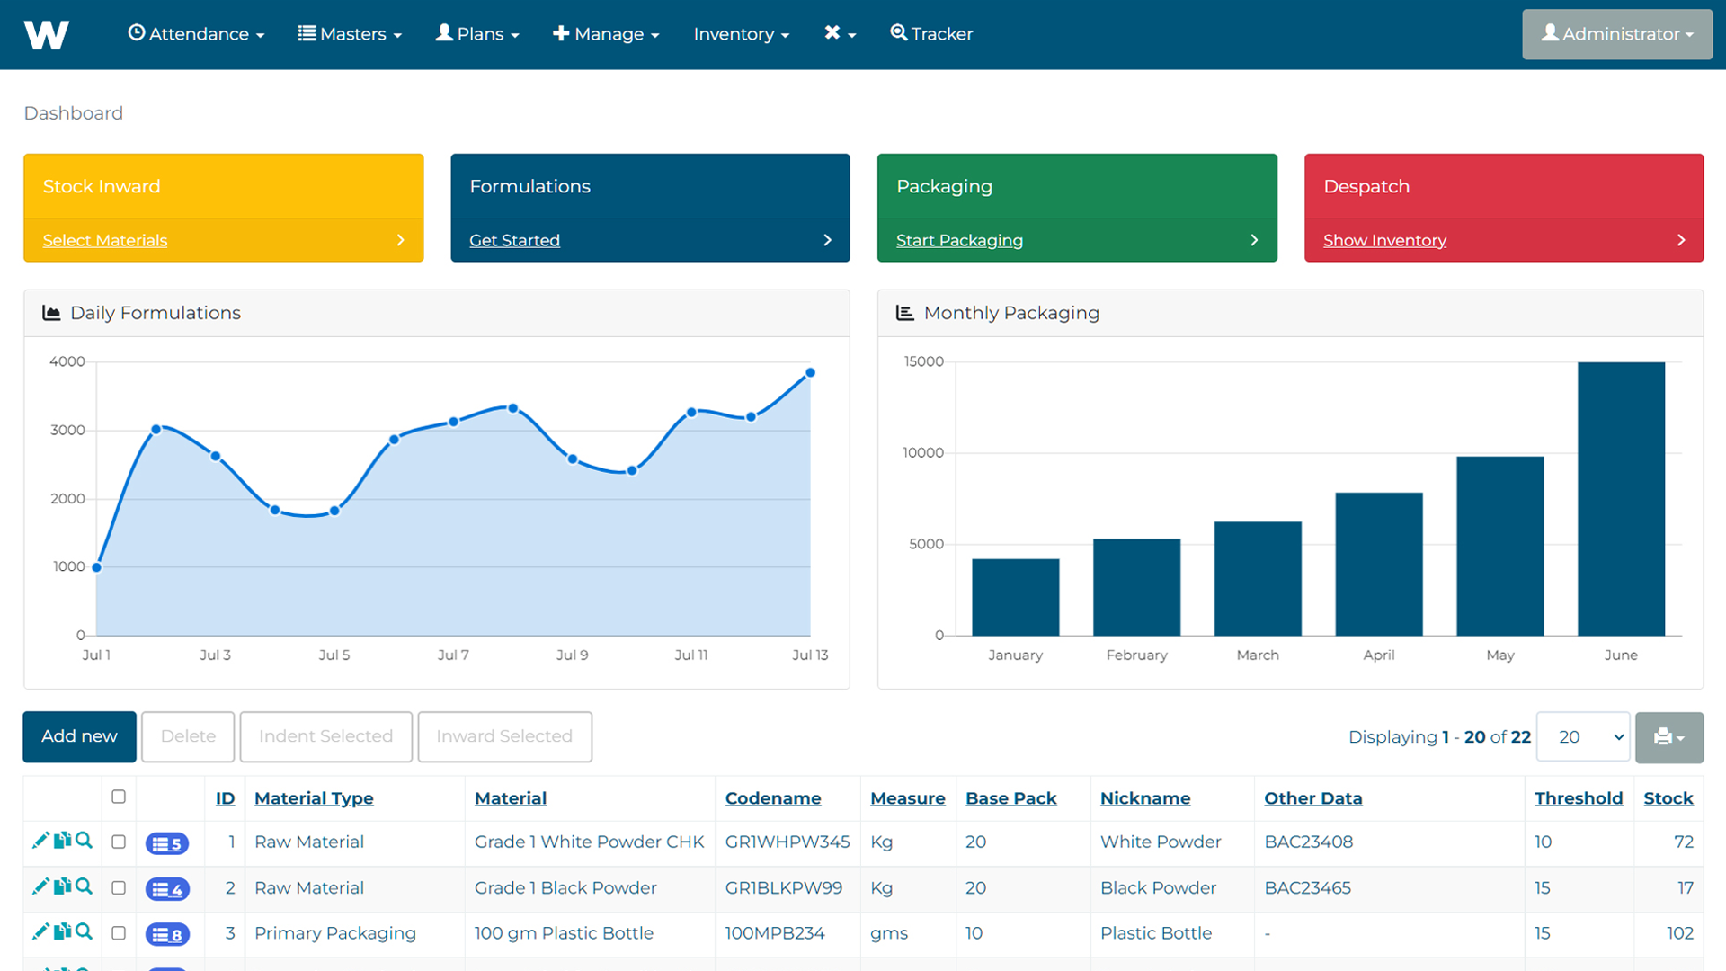Click the Tracker magnifier item

(931, 34)
